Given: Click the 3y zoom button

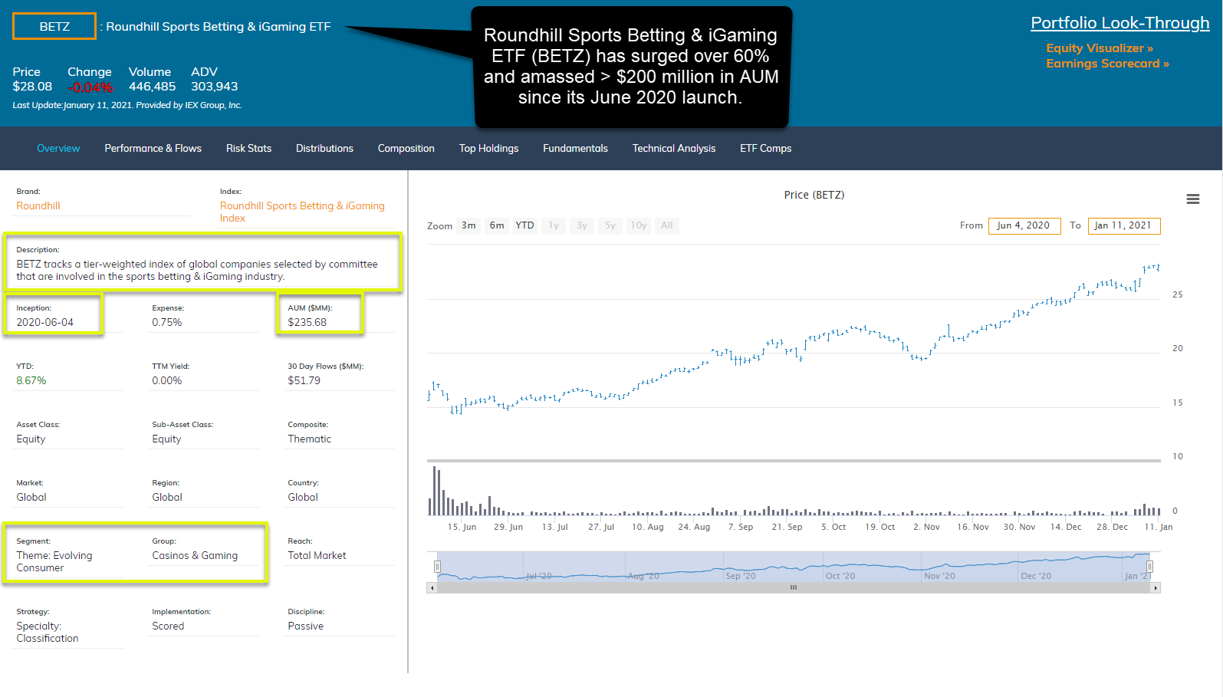Looking at the screenshot, I should coord(582,225).
